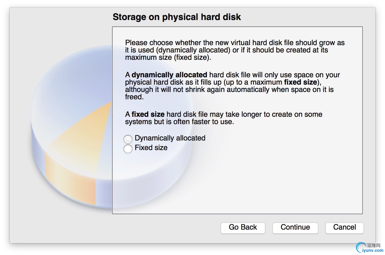Choose the Fixed size radio button
This screenshot has width=385, height=255.
click(128, 149)
